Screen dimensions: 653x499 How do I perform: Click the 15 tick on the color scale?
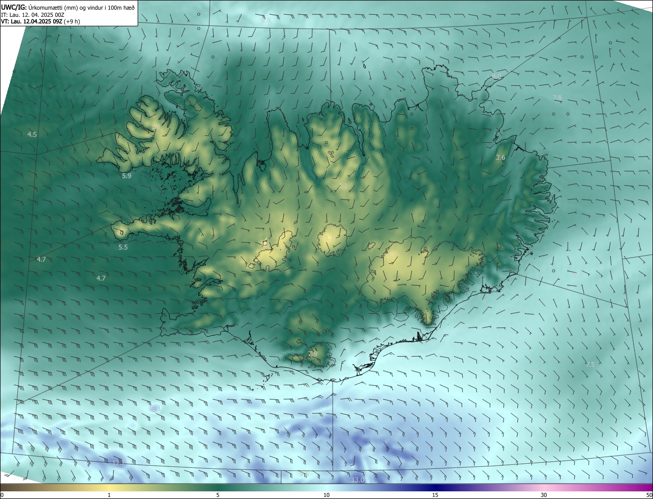(x=435, y=495)
